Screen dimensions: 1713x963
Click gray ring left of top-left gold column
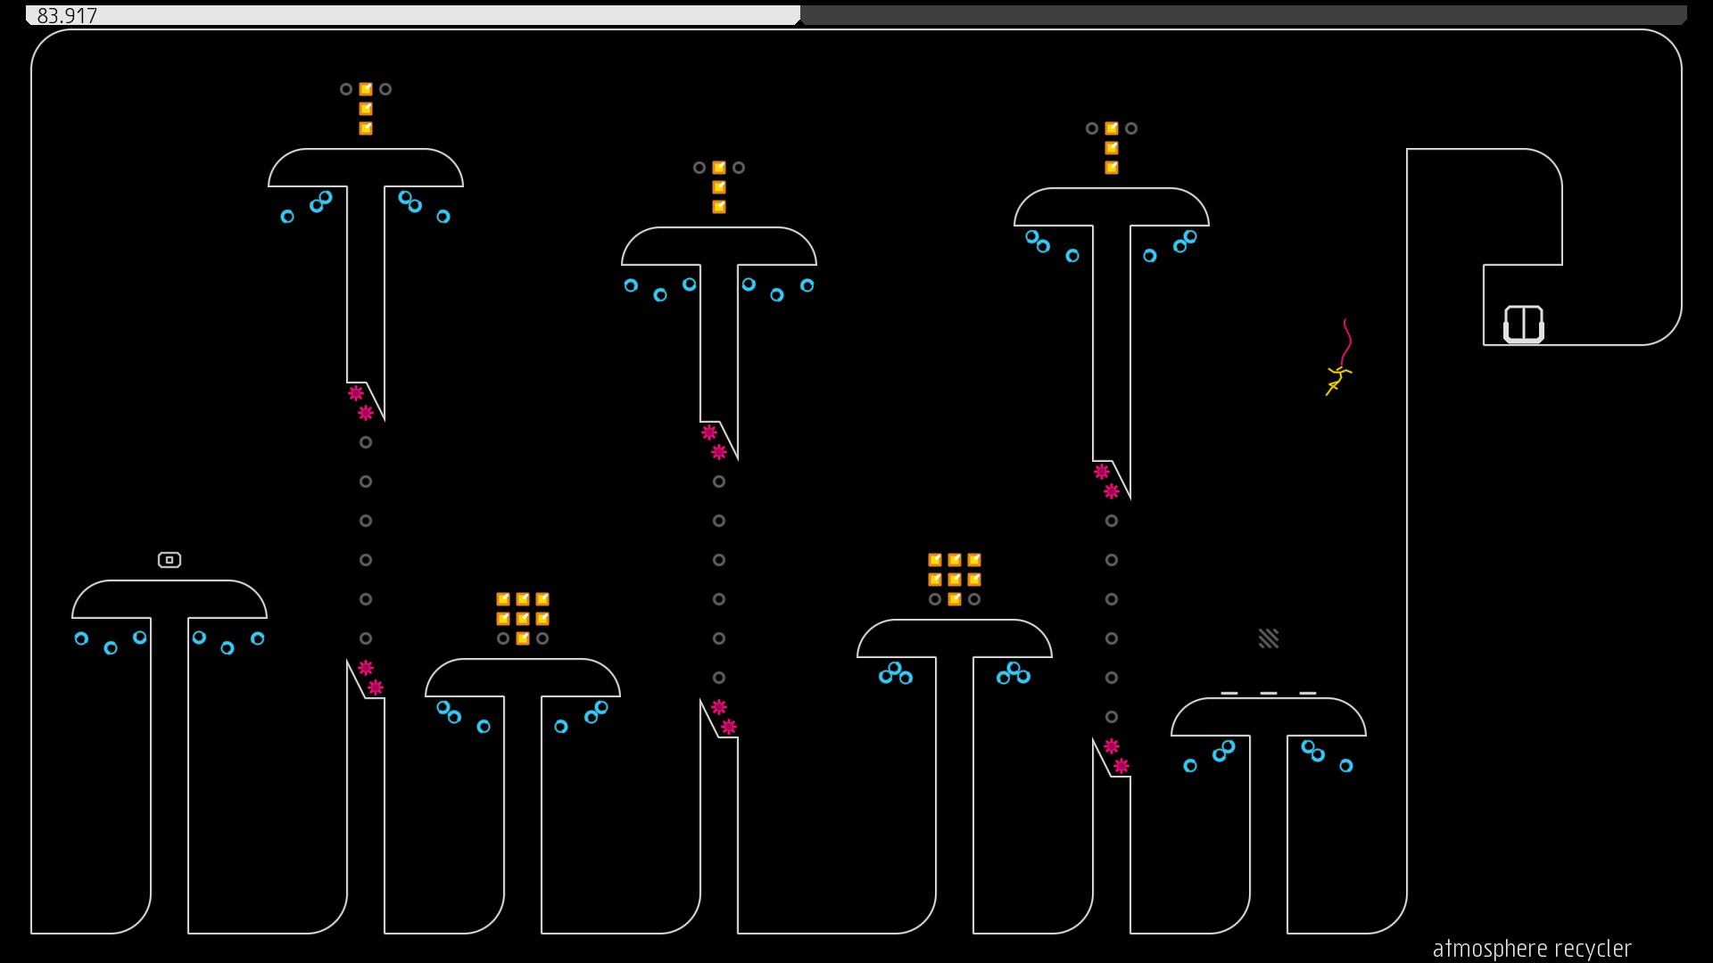(346, 89)
